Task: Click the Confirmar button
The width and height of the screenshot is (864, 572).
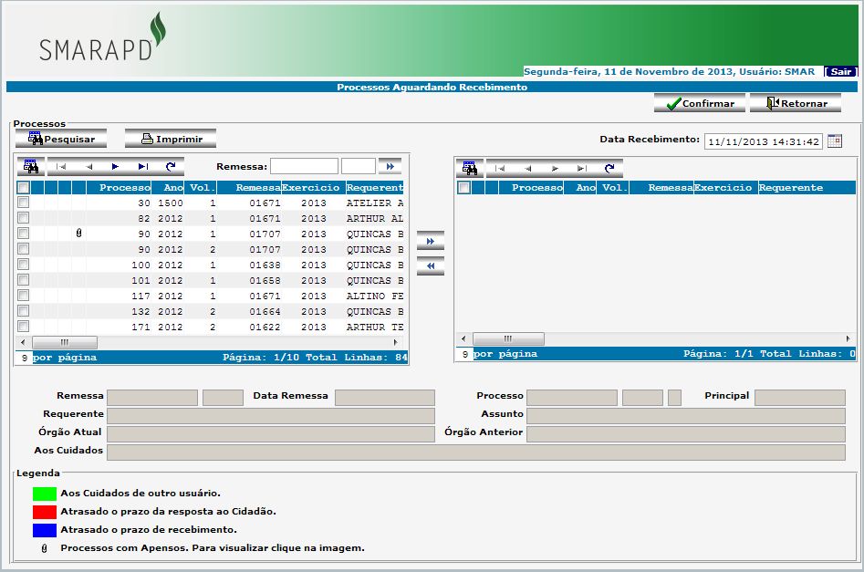Action: pyautogui.click(x=699, y=103)
